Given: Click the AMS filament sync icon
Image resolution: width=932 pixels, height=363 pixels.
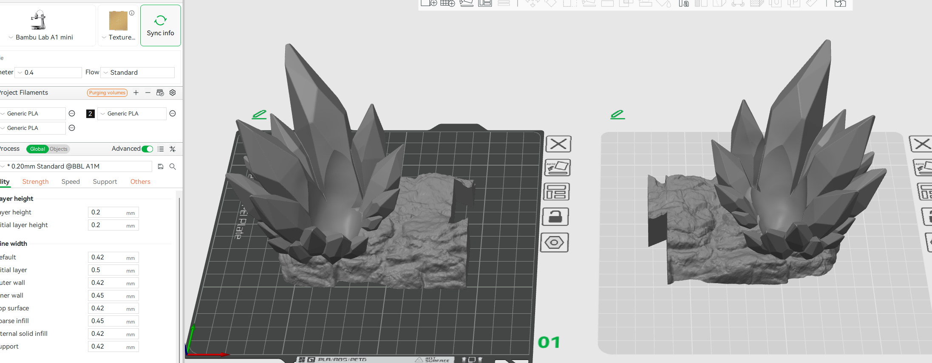Looking at the screenshot, I should pyautogui.click(x=160, y=93).
